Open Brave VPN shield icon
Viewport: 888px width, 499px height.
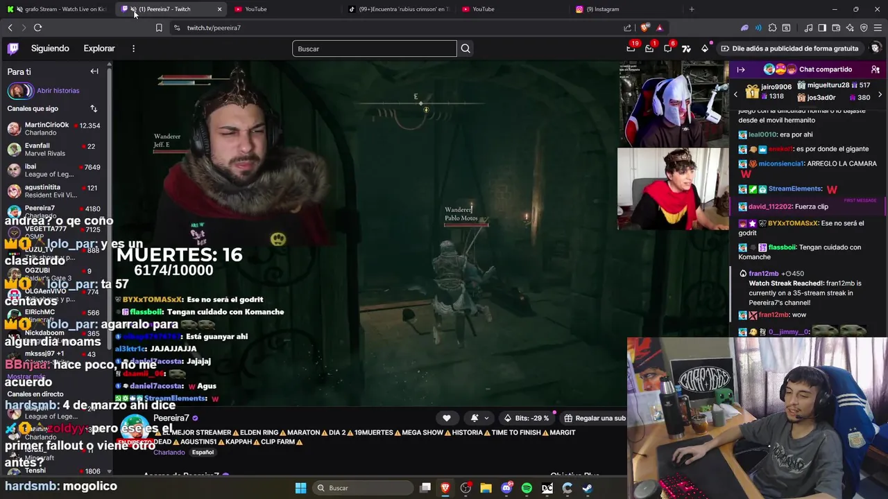(x=864, y=28)
